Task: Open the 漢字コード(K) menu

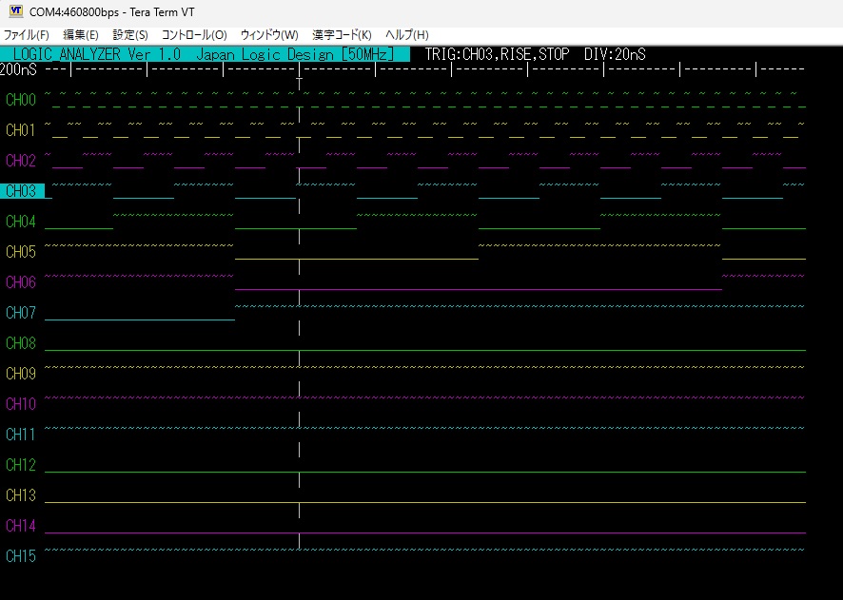Action: click(342, 34)
